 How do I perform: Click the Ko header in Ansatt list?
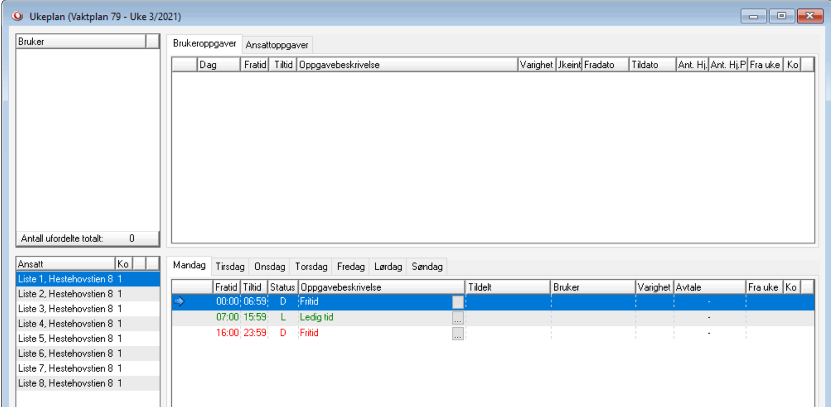tap(124, 264)
